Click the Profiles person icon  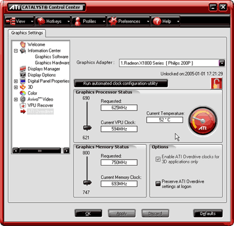click(x=78, y=21)
